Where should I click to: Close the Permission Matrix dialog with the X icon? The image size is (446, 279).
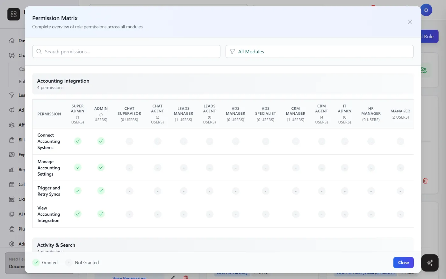[x=410, y=22]
